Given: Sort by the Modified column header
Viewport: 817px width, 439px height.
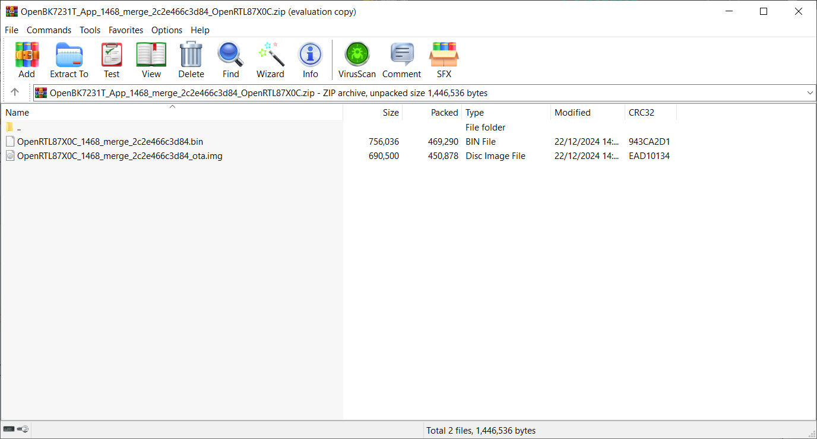Looking at the screenshot, I should (588, 112).
